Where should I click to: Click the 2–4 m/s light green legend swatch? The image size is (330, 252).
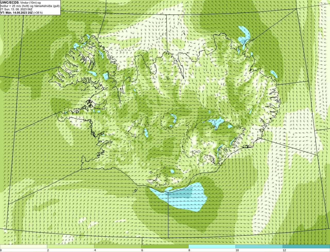pos(71,247)
